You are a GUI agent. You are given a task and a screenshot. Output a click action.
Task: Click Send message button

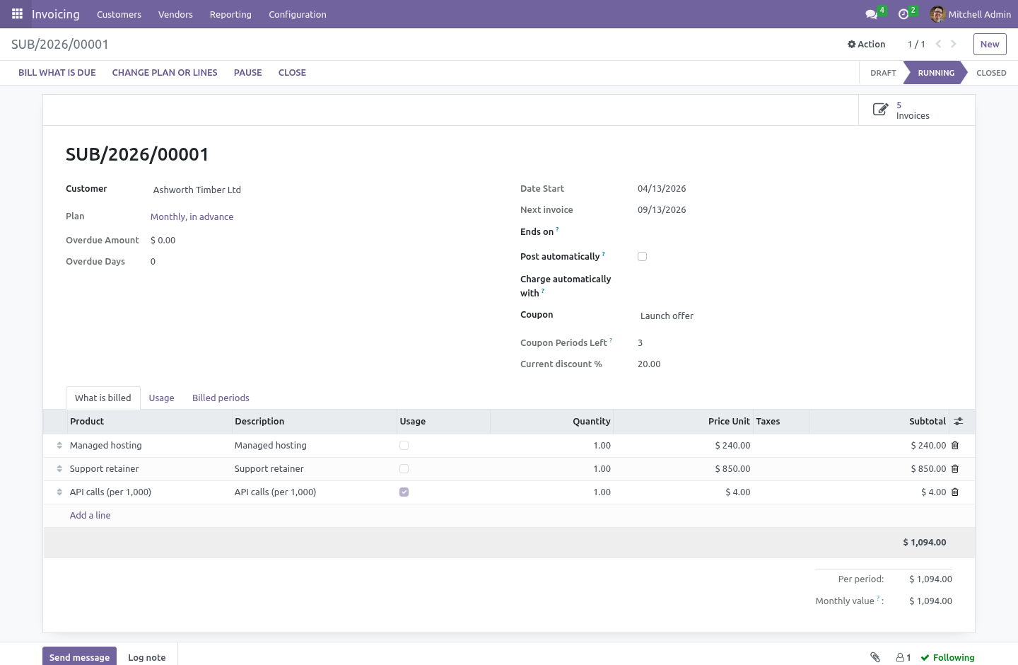pos(79,657)
